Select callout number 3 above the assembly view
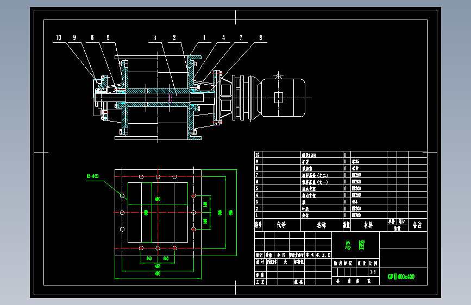Screen dimensions: 471x305 (x=155, y=37)
